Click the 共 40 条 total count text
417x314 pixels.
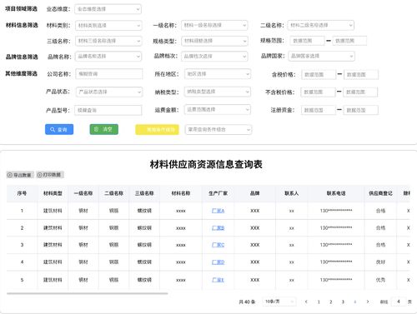coord(247,302)
